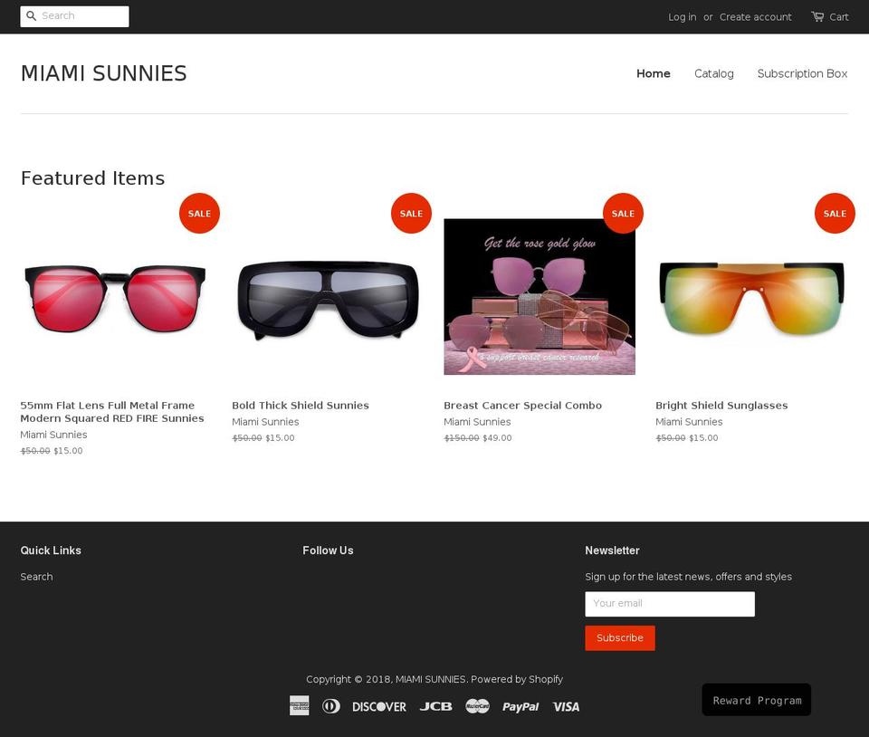Image resolution: width=869 pixels, height=737 pixels.
Task: Open the Catalog menu item
Action: 714,73
